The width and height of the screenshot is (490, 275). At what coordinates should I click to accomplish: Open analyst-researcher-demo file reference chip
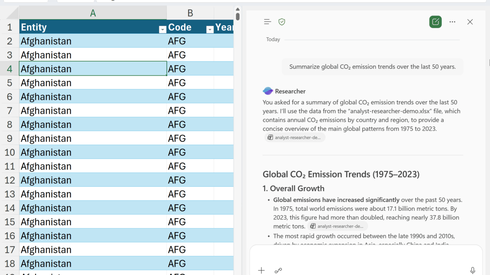(x=295, y=137)
